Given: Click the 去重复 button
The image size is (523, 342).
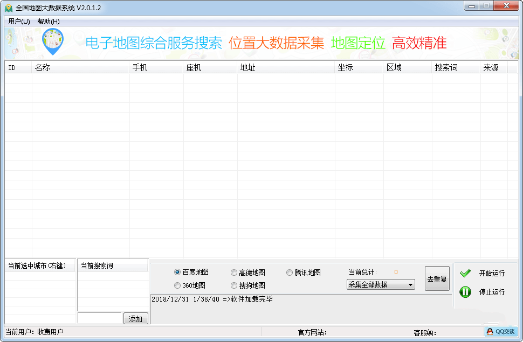Looking at the screenshot, I should pos(437,278).
